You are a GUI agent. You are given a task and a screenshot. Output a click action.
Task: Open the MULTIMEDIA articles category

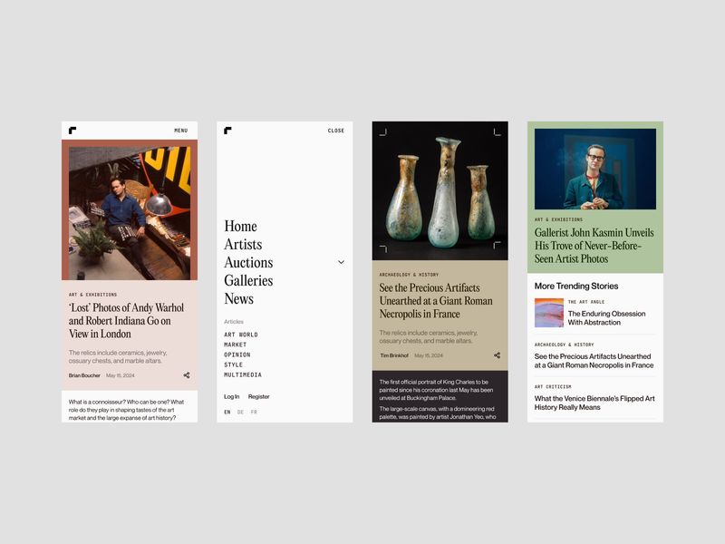click(x=243, y=374)
